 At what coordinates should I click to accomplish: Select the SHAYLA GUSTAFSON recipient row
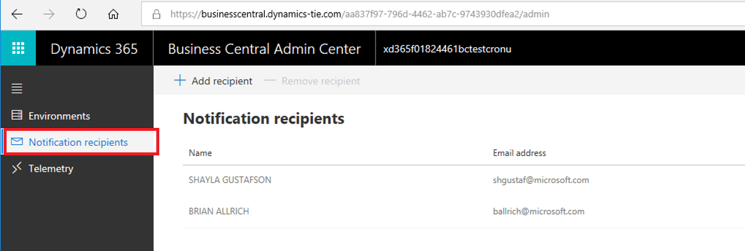[x=230, y=180]
